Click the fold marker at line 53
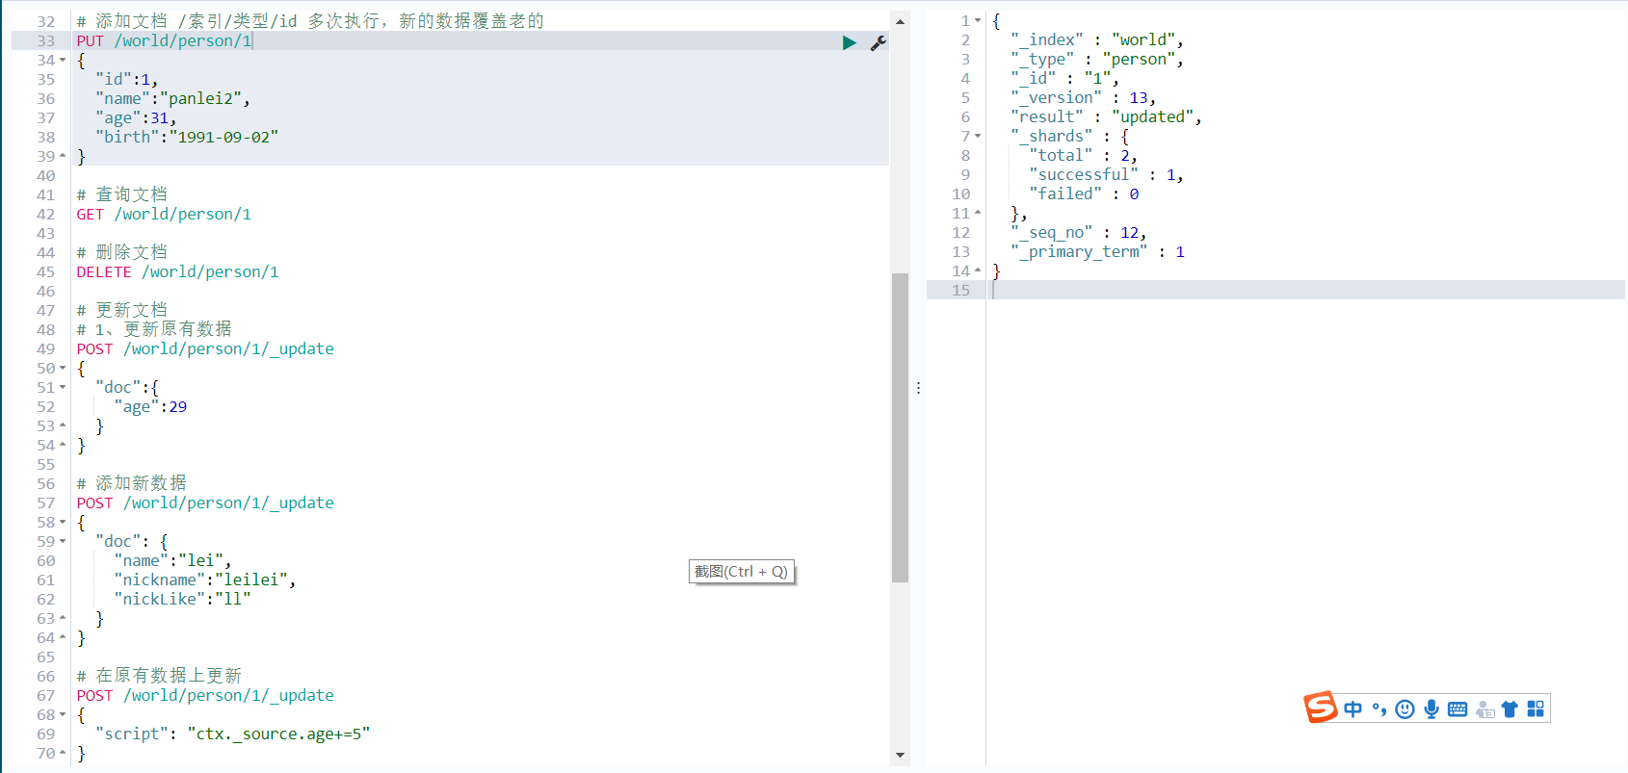Viewport: 1628px width, 773px height. point(63,425)
